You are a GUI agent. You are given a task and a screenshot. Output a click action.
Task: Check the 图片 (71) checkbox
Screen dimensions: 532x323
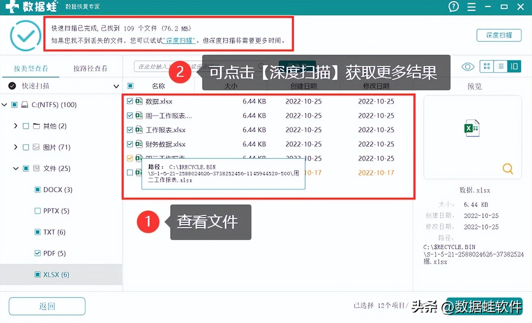click(26, 147)
